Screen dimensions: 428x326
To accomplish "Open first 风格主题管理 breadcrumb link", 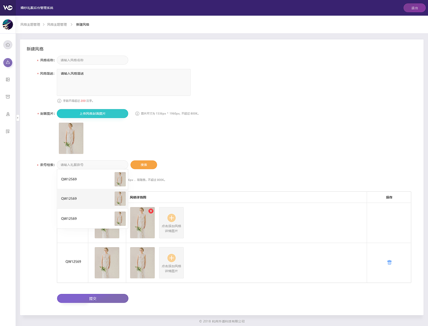I will point(30,25).
